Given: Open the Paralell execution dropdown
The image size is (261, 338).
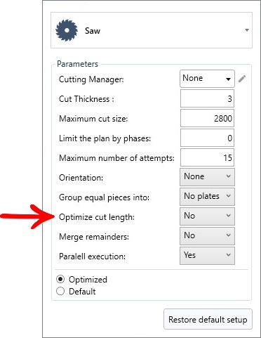Looking at the screenshot, I should pyautogui.click(x=207, y=256).
